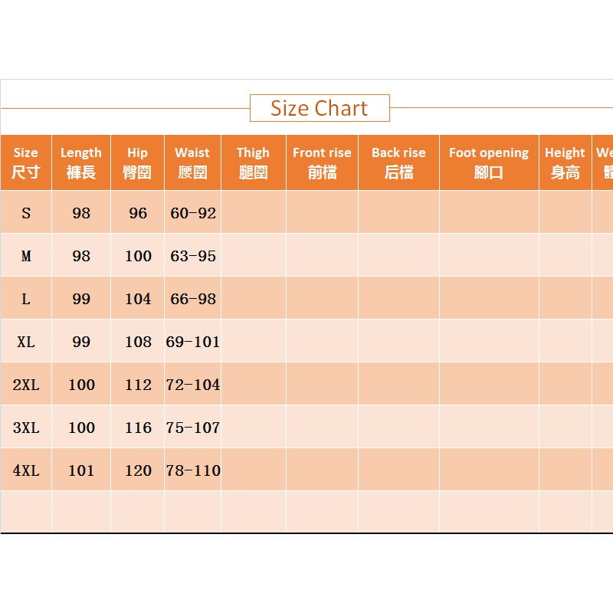Click the 4XL size row label
613x613 pixels.
tap(26, 470)
